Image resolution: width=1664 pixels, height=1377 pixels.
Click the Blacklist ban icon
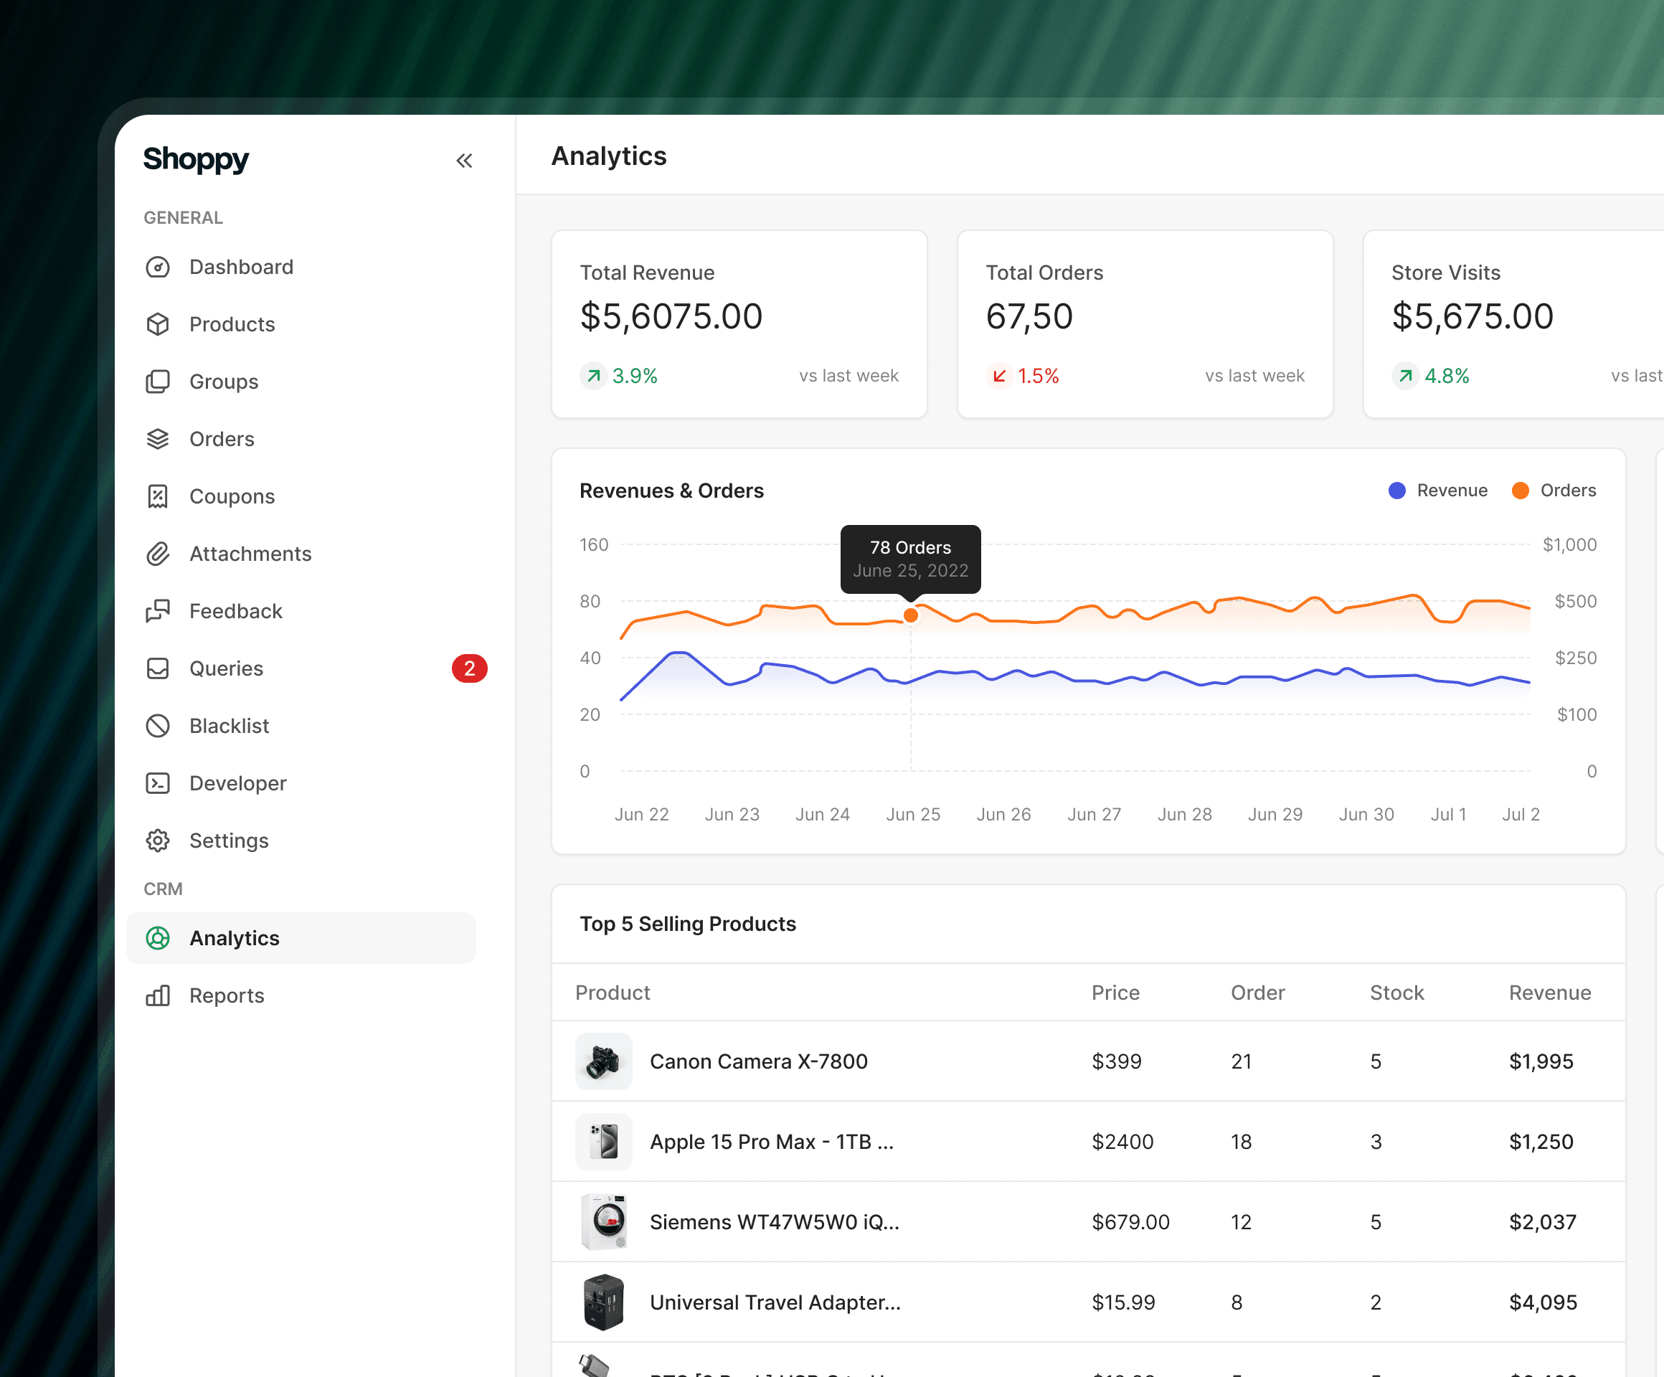point(158,726)
